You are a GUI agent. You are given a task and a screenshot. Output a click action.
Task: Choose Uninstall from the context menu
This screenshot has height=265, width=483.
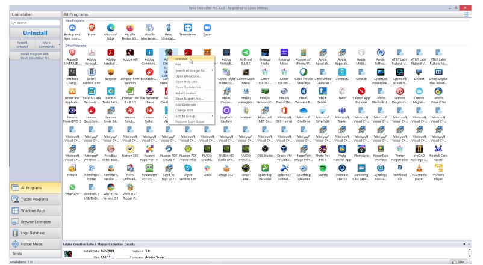pyautogui.click(x=181, y=59)
